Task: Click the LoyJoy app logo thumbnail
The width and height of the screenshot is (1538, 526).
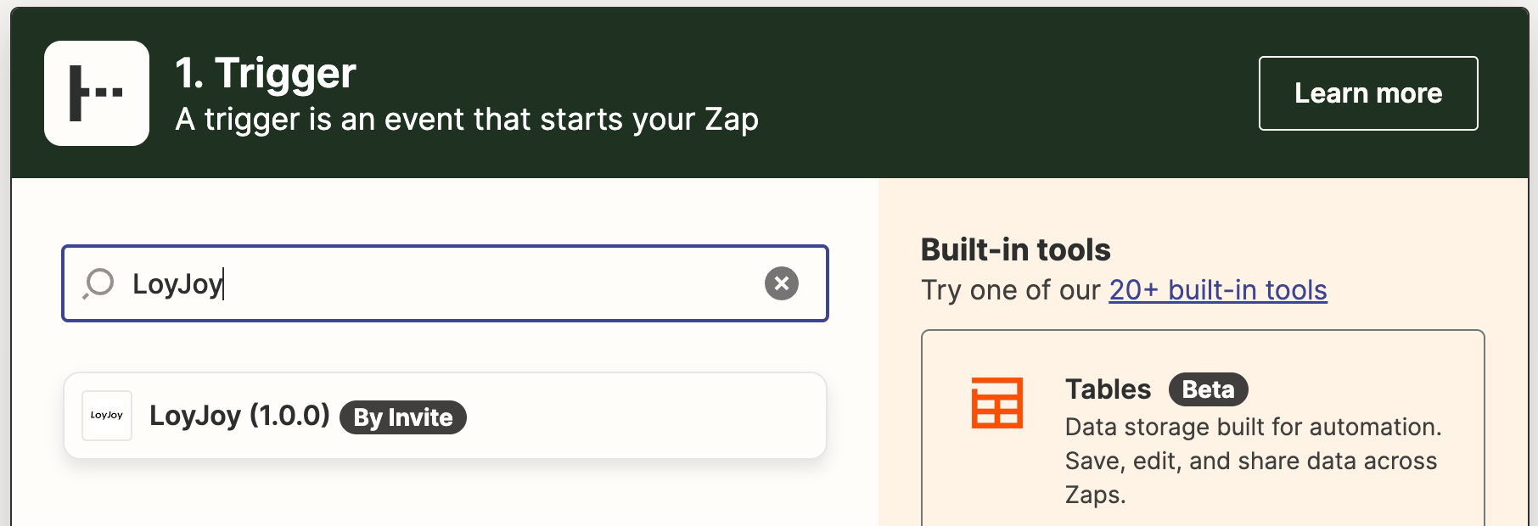Action: point(107,416)
